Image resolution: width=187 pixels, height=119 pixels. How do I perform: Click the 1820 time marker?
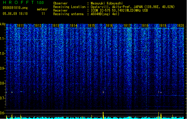(x=180, y=26)
